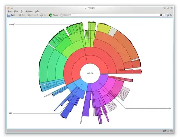
Task: Click the home/ label
Action: (x=12, y=25)
